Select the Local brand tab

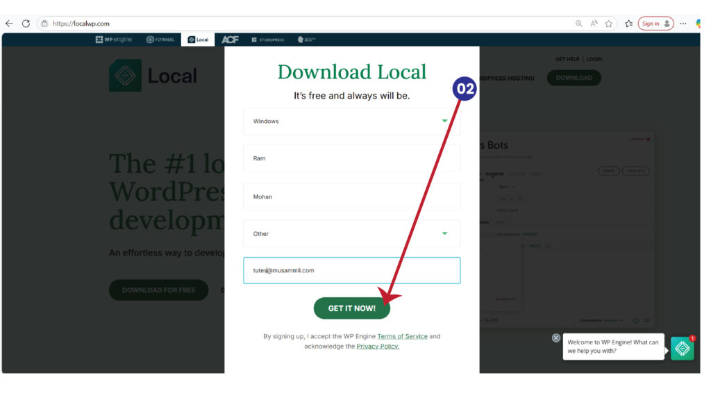coord(198,40)
